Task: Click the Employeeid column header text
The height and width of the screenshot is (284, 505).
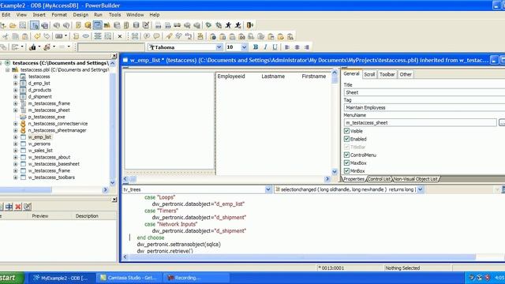Action: pyautogui.click(x=231, y=77)
